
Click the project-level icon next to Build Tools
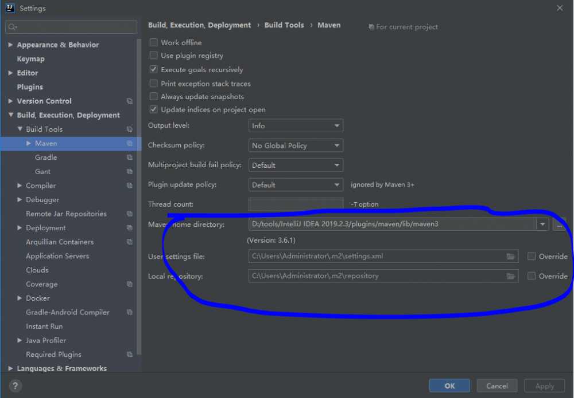(x=130, y=129)
